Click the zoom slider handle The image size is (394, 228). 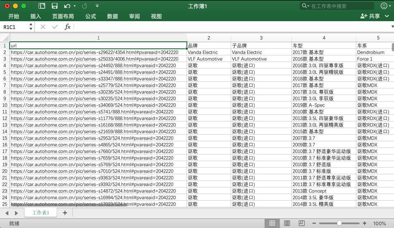point(339,223)
